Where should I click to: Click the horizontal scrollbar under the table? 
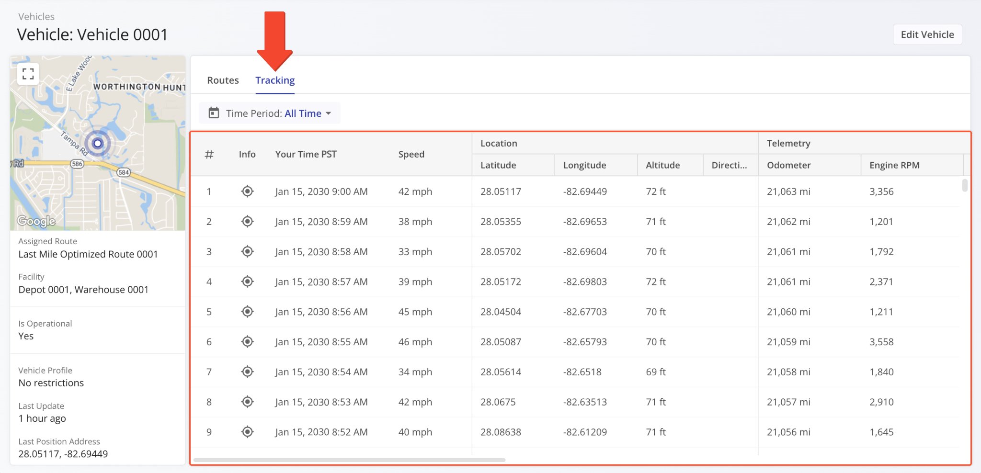(349, 460)
